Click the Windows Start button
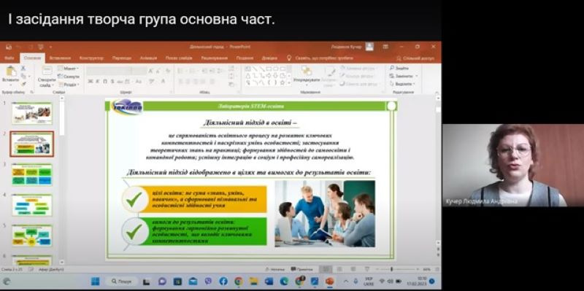This screenshot has width=584, height=291. (x=96, y=281)
